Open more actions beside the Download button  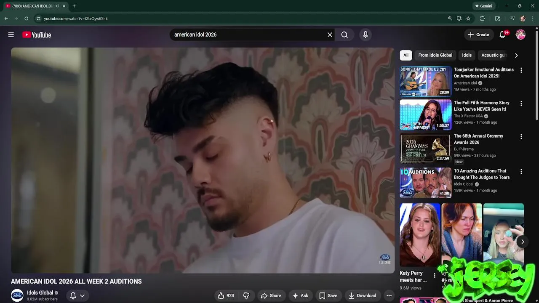click(x=389, y=296)
